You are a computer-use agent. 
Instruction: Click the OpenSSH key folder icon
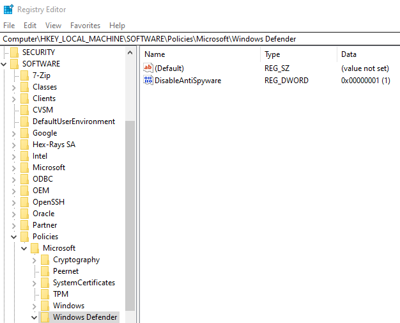(25, 202)
